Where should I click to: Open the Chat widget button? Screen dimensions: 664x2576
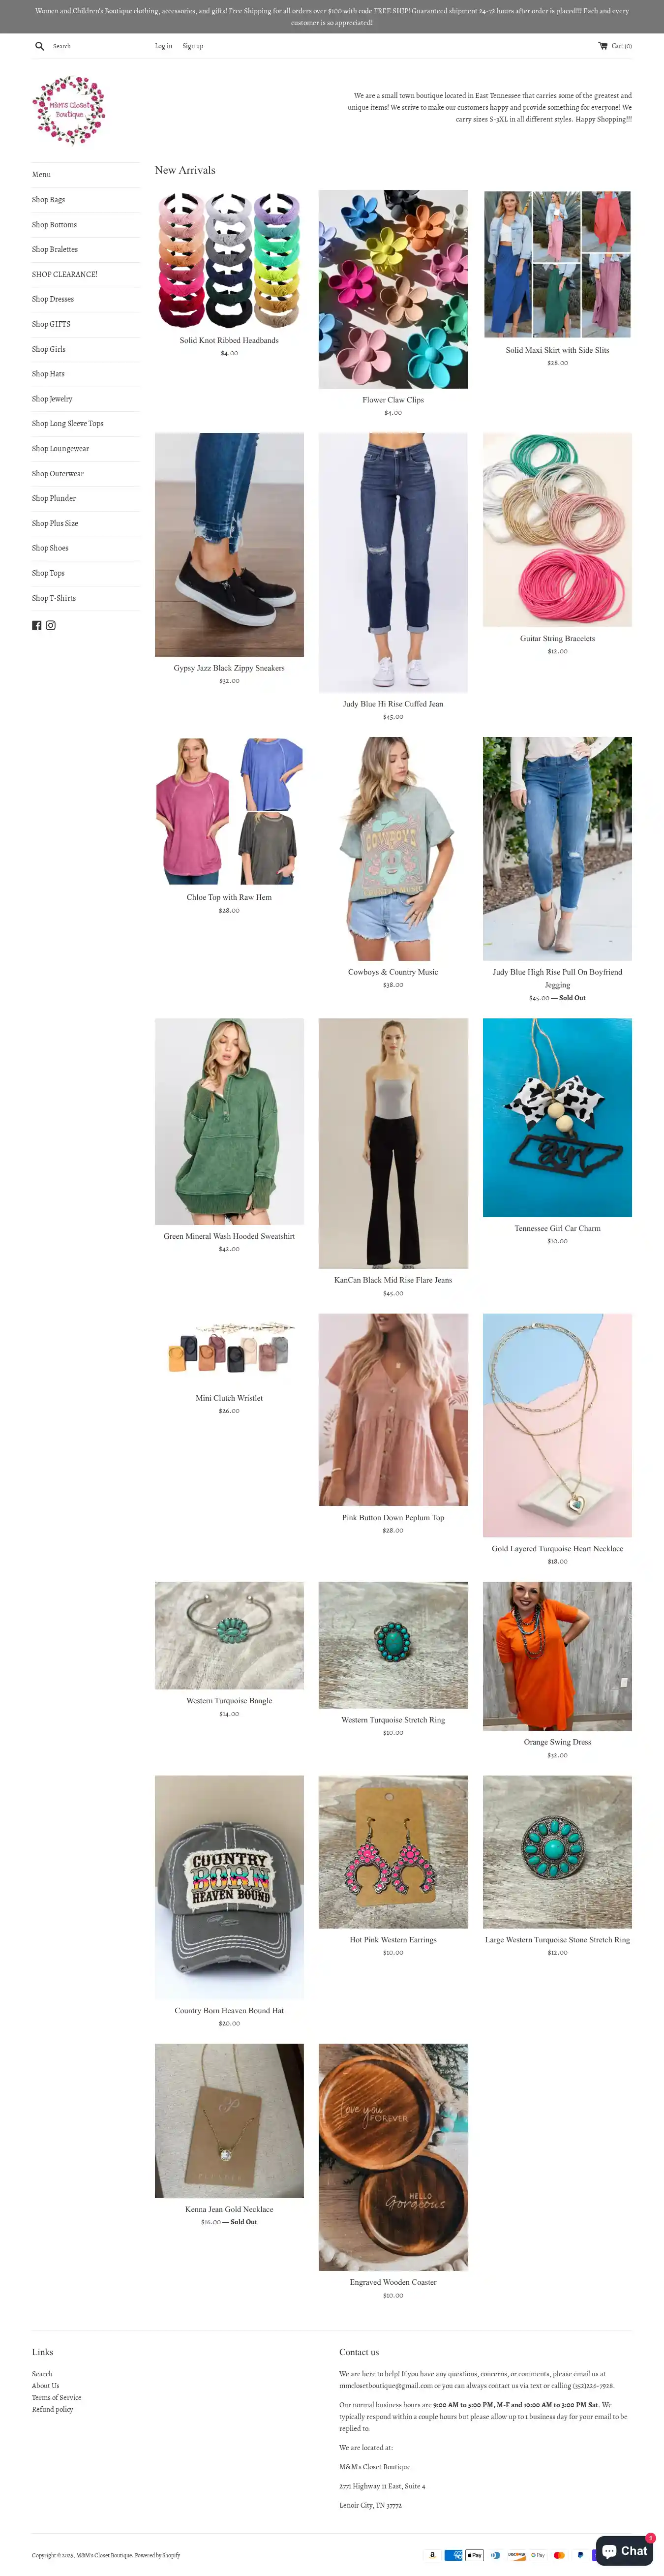625,2551
